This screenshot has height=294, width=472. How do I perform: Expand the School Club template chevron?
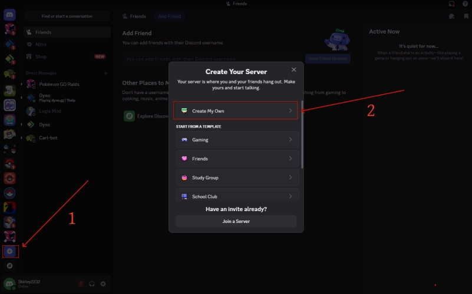[x=291, y=196]
